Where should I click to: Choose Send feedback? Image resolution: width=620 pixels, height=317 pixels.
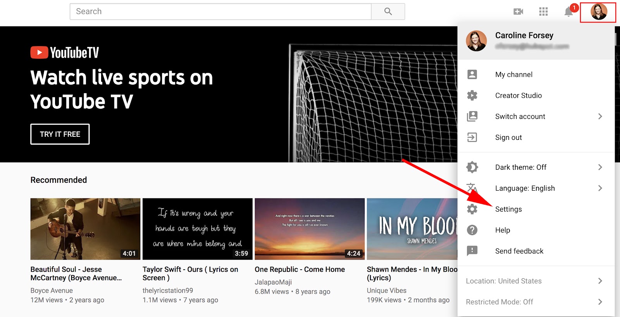tap(536, 251)
